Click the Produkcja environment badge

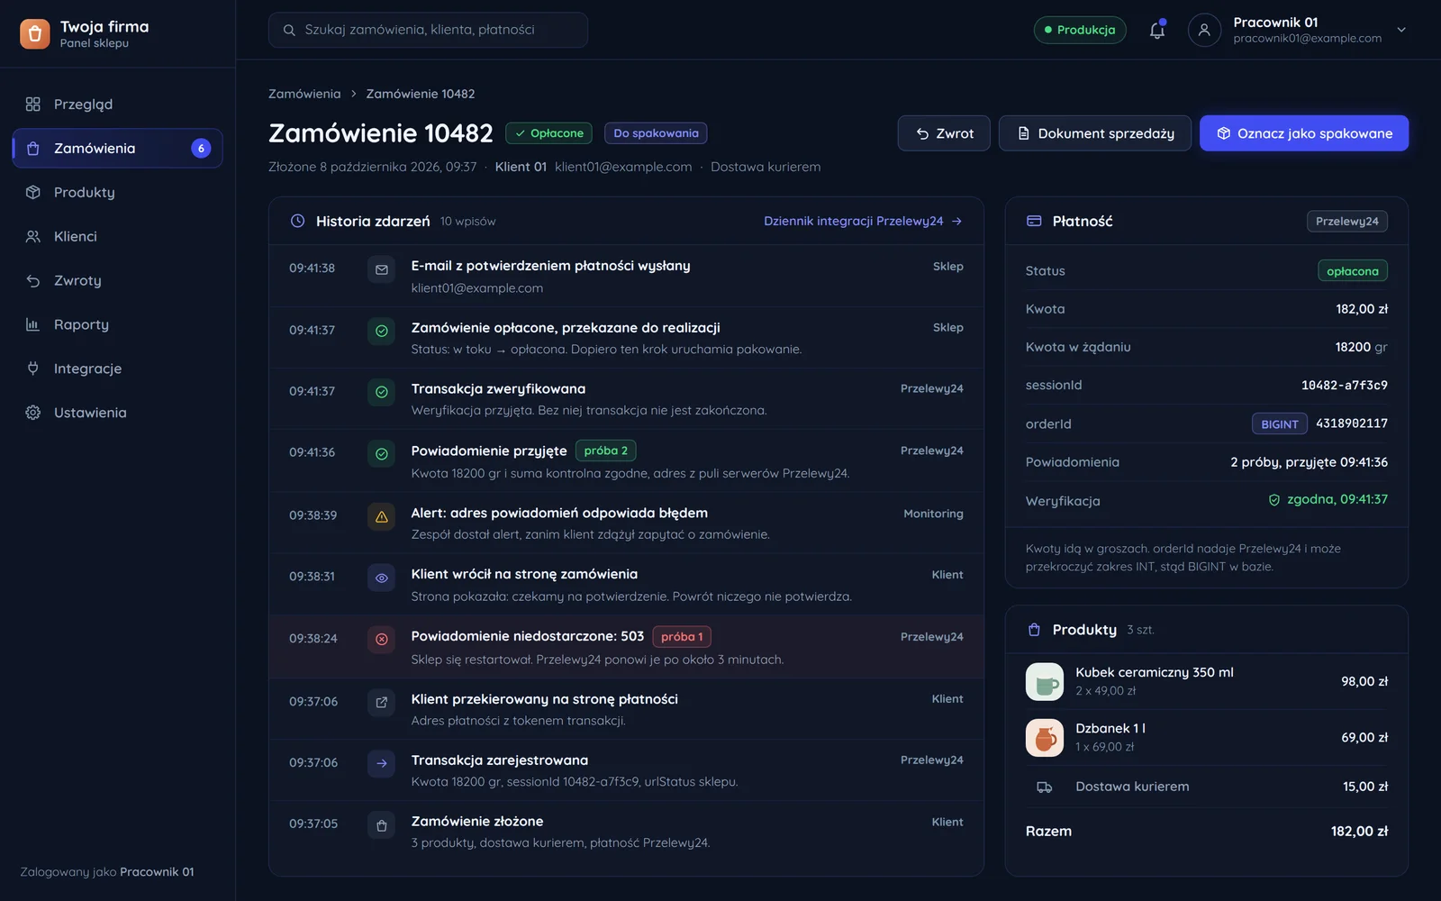click(x=1080, y=30)
